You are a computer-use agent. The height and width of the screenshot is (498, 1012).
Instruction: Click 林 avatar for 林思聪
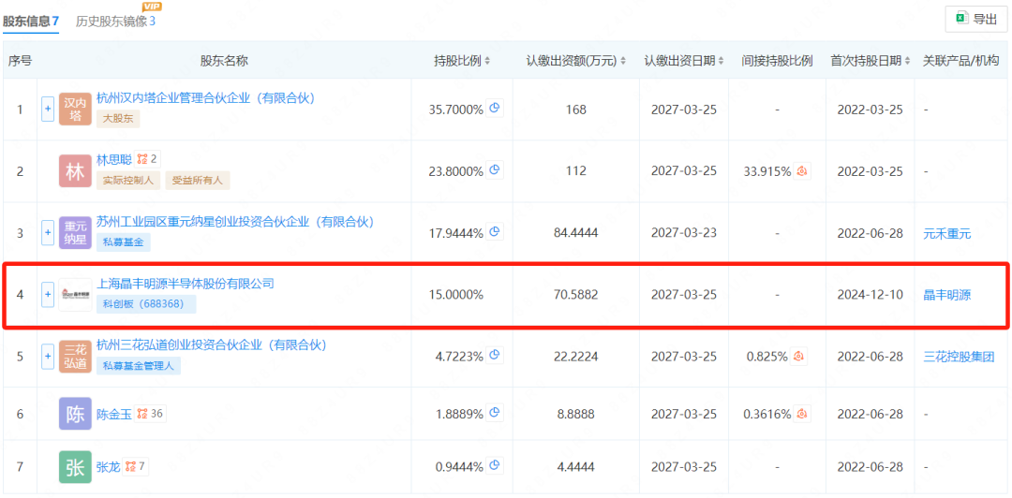click(x=75, y=171)
